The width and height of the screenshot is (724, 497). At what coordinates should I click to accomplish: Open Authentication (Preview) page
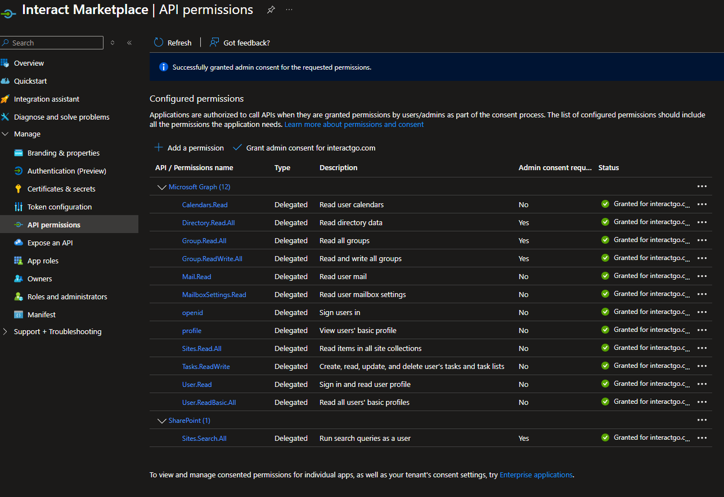point(67,171)
